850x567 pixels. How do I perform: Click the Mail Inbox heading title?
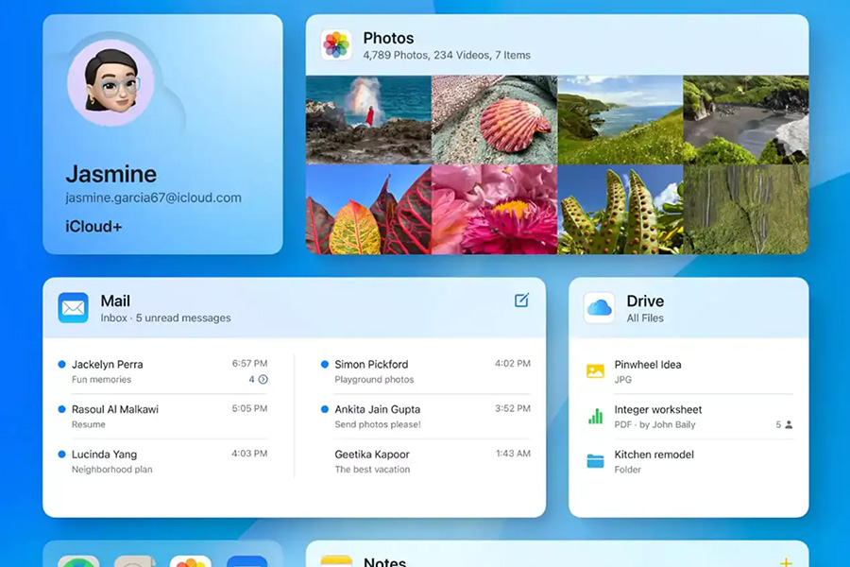pos(115,301)
